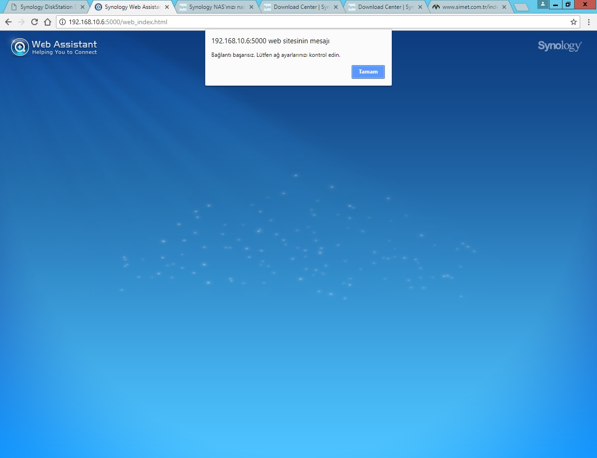Click the address bar URL field
Image resolution: width=597 pixels, height=458 pixels.
point(317,22)
